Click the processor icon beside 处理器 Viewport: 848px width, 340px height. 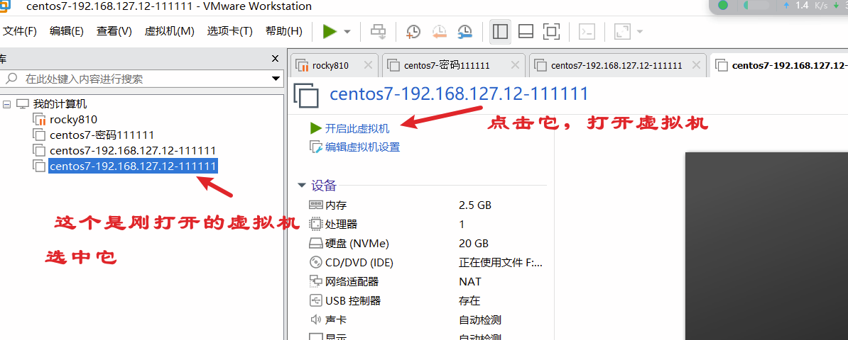pos(315,224)
